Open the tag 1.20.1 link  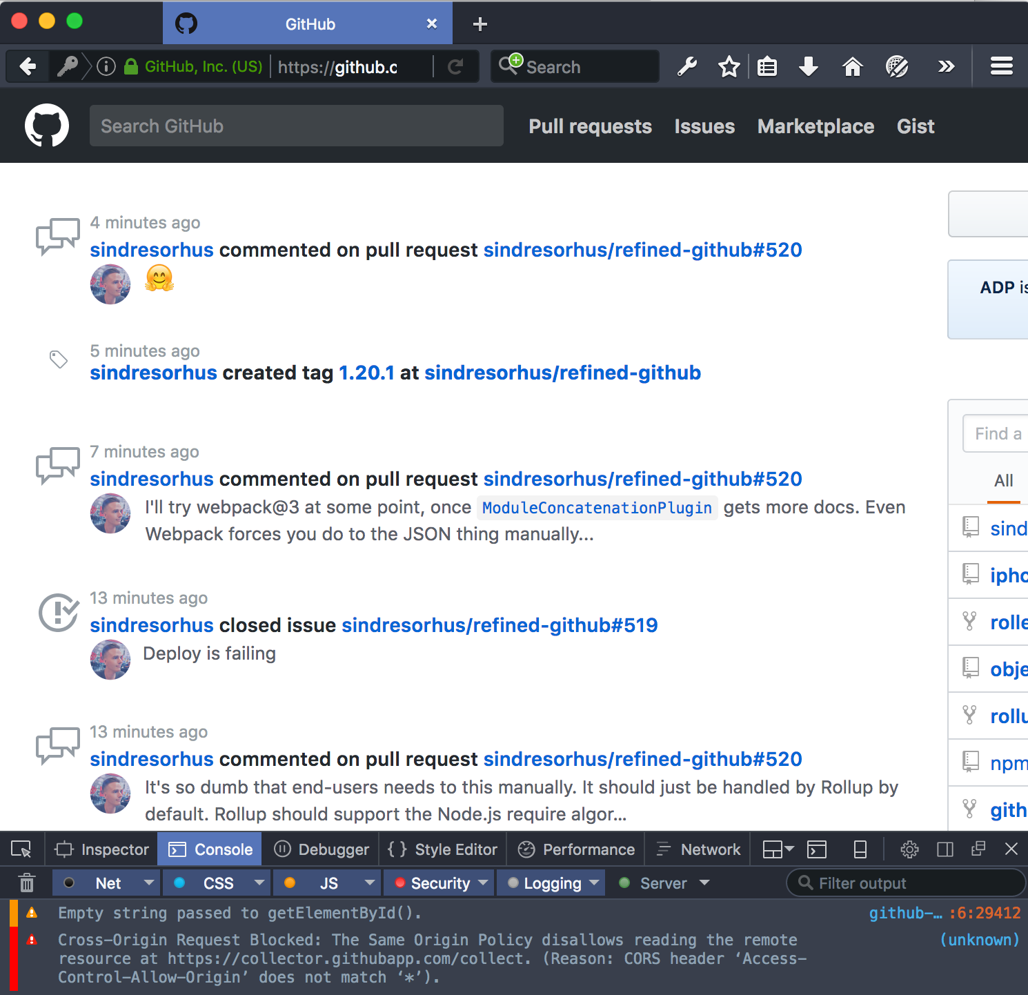[366, 373]
